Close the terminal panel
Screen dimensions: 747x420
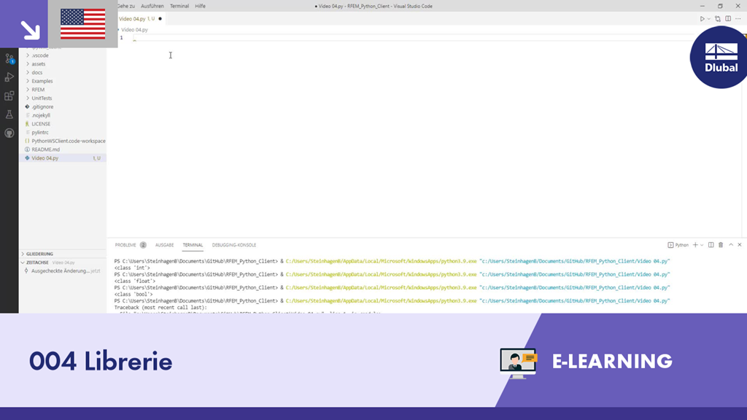[740, 245]
